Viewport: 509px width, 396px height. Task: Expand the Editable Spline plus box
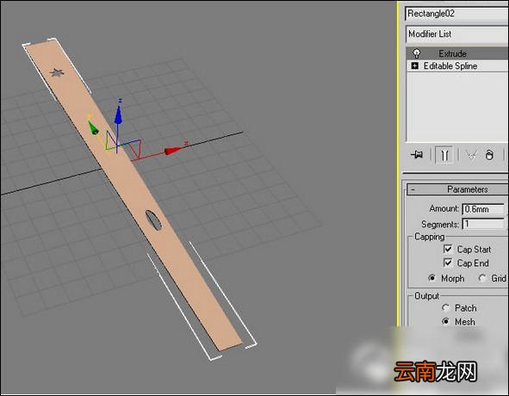pyautogui.click(x=414, y=65)
